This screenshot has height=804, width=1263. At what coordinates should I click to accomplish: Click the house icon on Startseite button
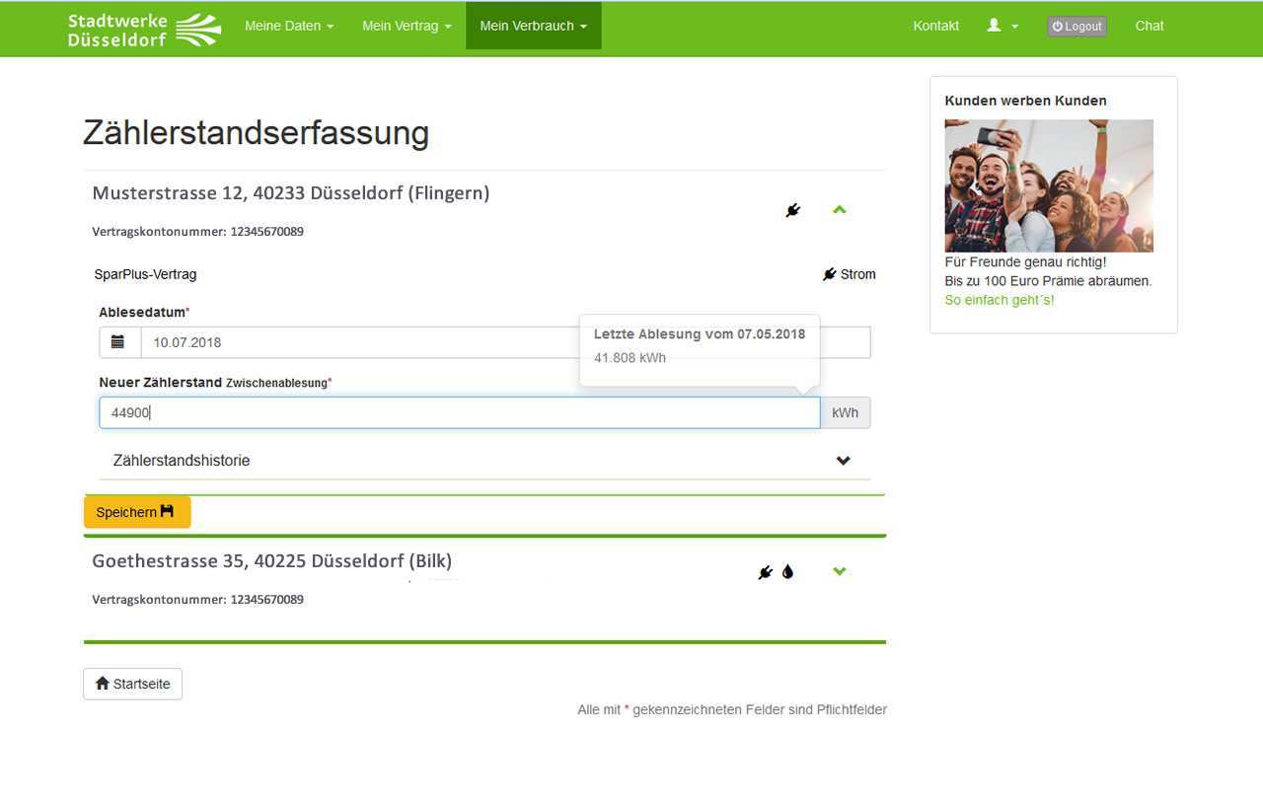coord(103,684)
